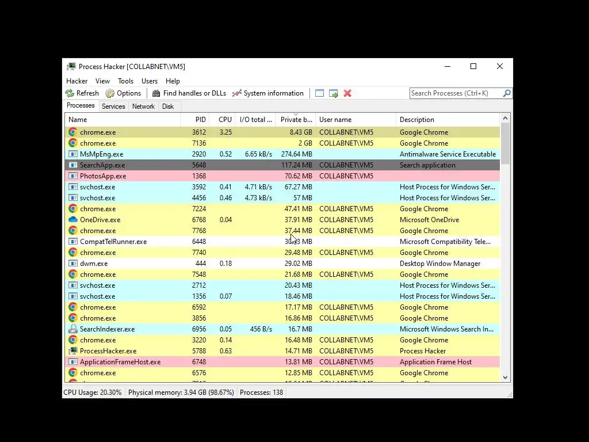
Task: Sort by the Description column header
Action: click(448, 120)
